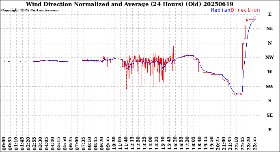
Task: Click the 01:10 time label
Action: coord(16,143)
